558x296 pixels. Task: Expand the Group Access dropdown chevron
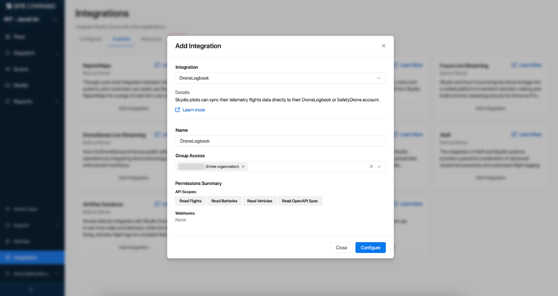pos(379,166)
